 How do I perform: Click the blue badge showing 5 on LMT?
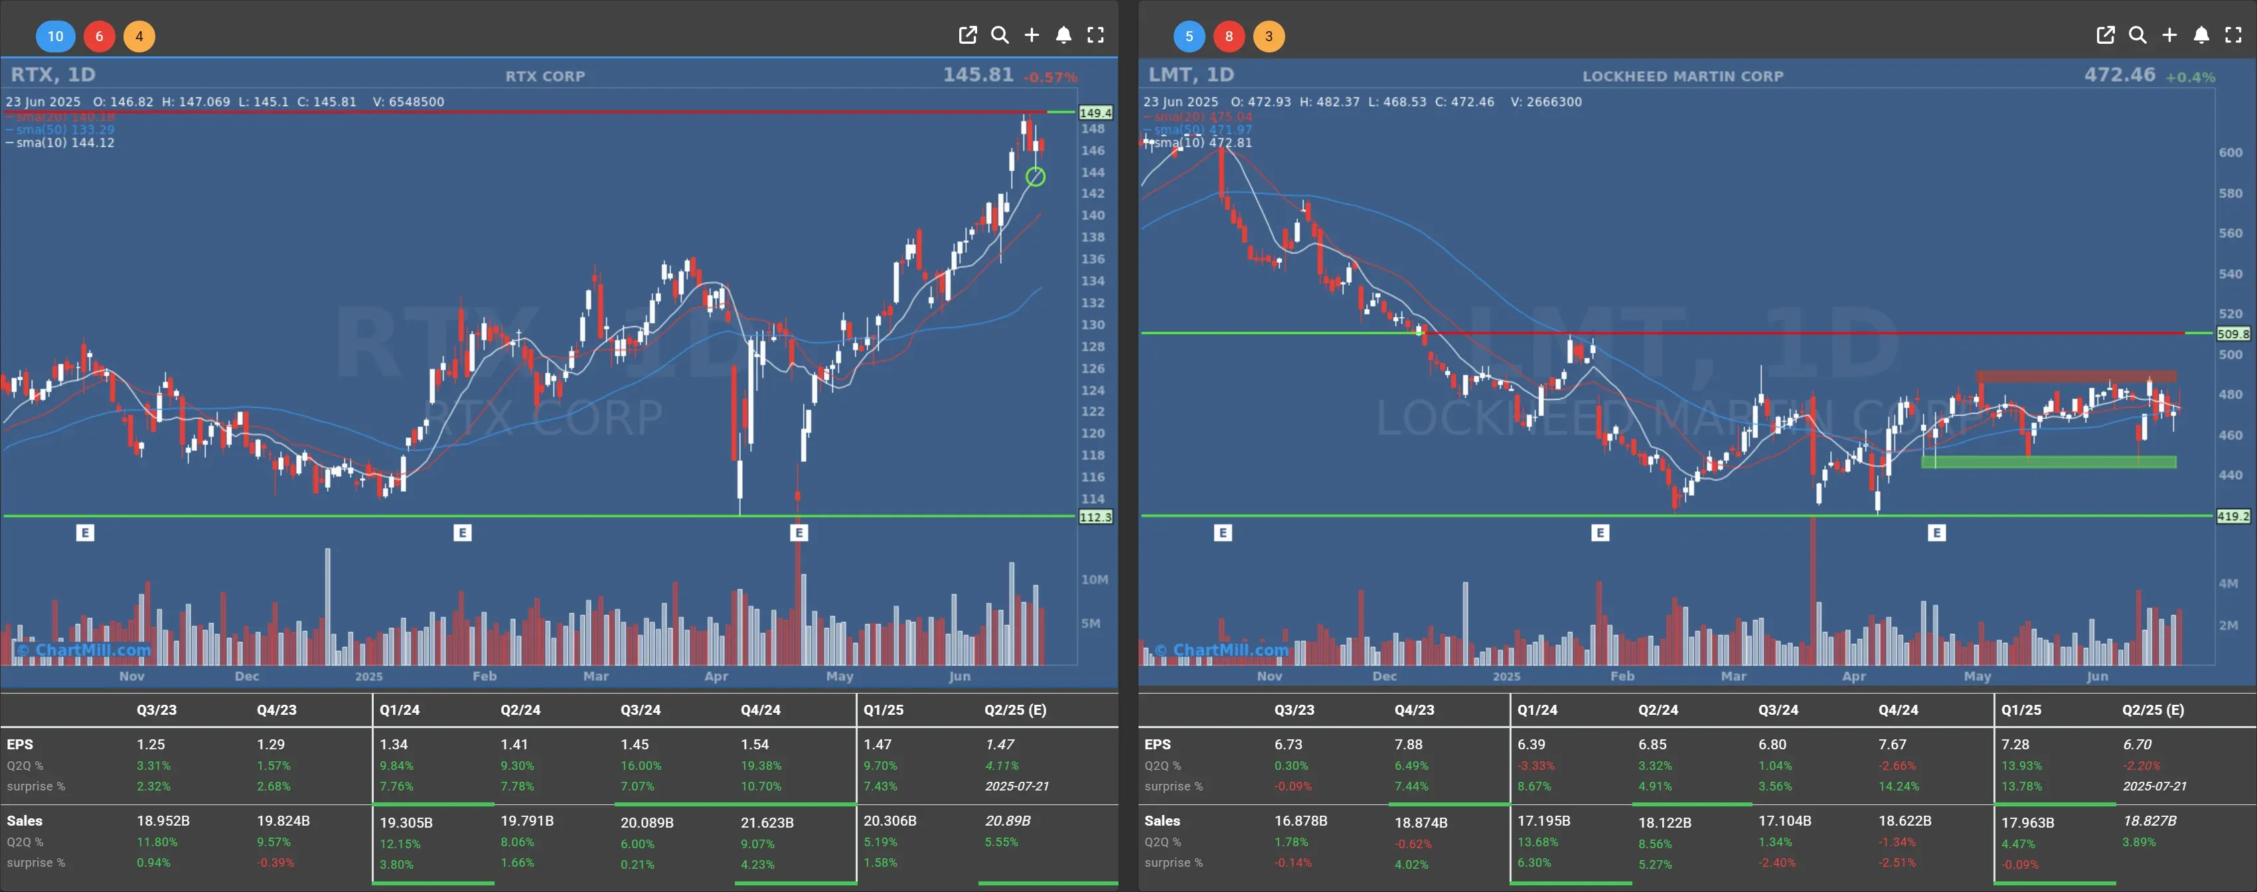[1189, 36]
